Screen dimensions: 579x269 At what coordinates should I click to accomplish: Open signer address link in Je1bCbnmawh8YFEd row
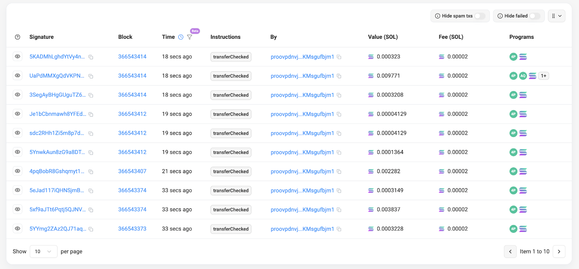(302, 114)
